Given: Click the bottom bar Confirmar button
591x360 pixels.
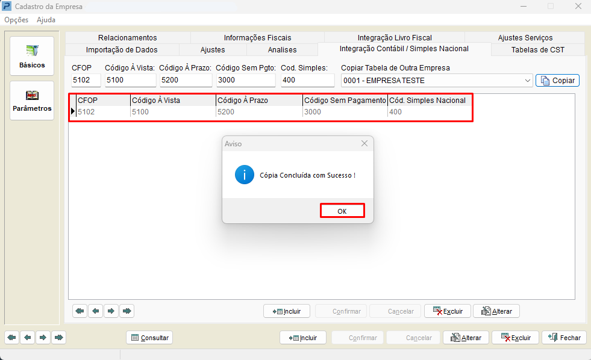Looking at the screenshot, I should tap(357, 337).
